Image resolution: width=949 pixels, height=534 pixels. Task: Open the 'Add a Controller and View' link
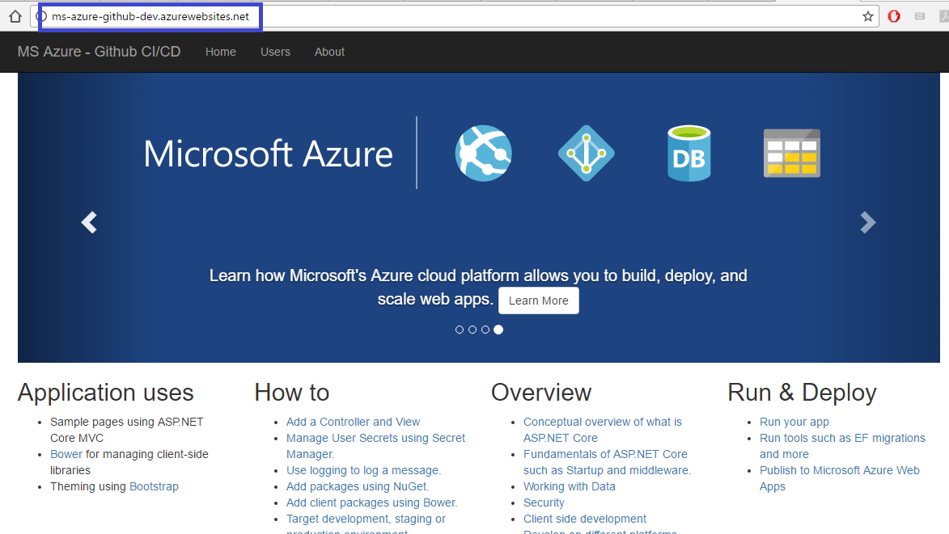click(x=353, y=422)
